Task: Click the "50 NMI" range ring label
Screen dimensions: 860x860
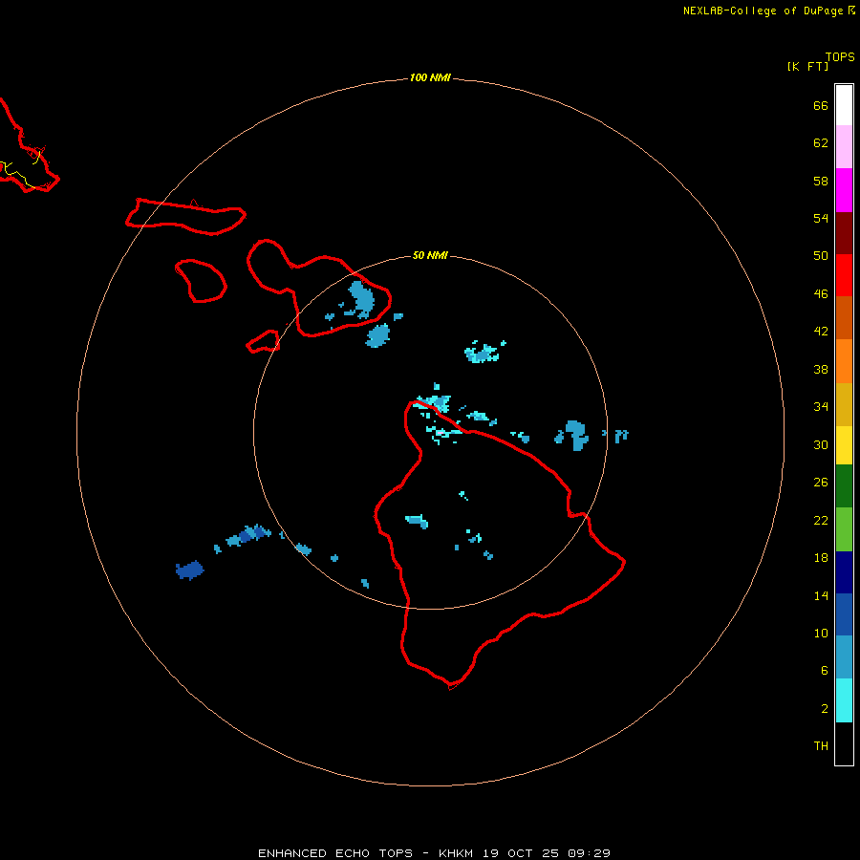Action: pos(430,255)
